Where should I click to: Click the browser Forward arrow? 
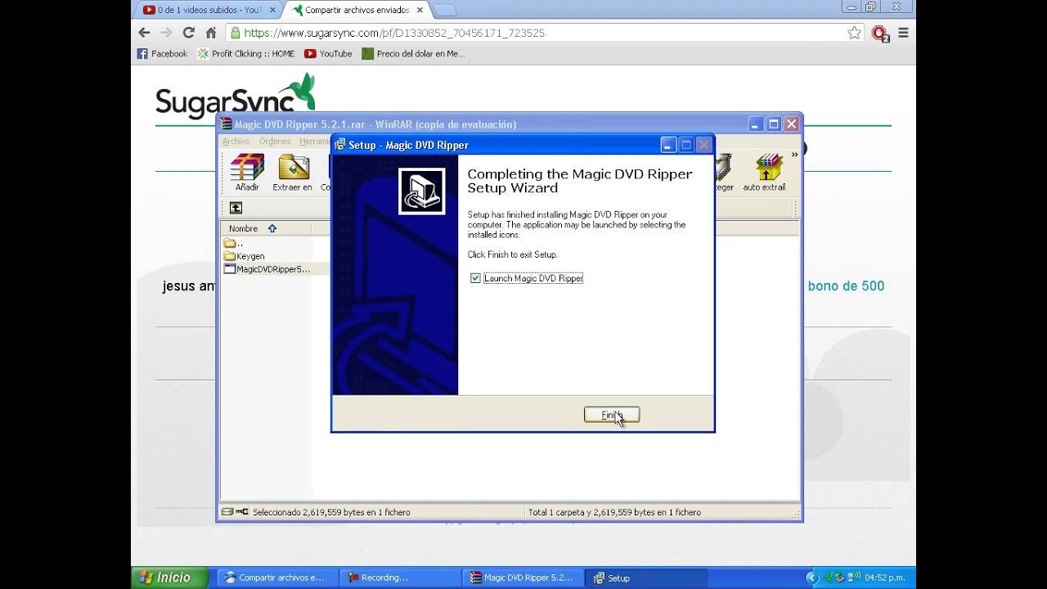click(x=167, y=33)
